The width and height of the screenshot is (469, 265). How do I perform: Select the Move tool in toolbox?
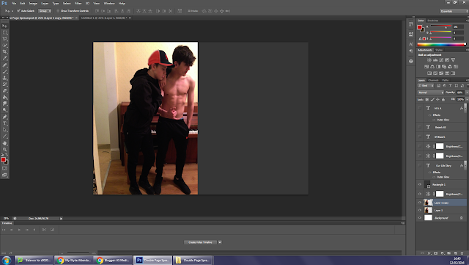point(5,26)
